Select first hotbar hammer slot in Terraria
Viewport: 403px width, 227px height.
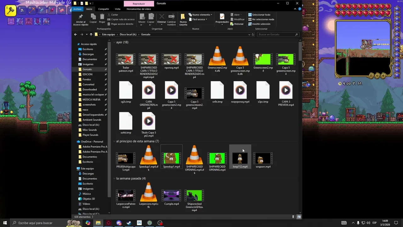(x=11, y=10)
